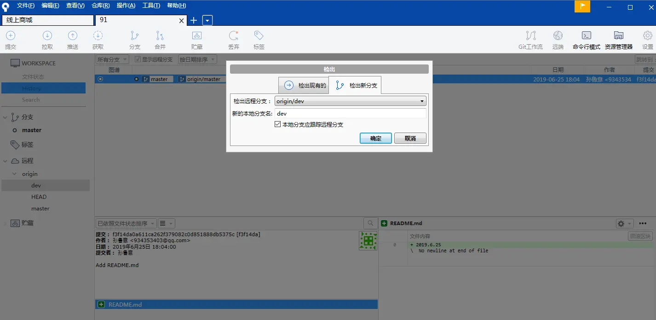Image resolution: width=656 pixels, height=320 pixels.
Task: Click the Discard (丢弃) toolbar icon
Action: coord(234,35)
